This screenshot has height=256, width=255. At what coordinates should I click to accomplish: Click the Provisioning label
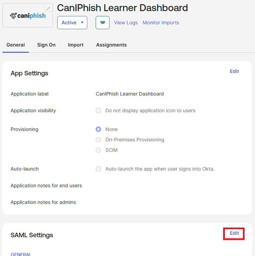pos(24,129)
